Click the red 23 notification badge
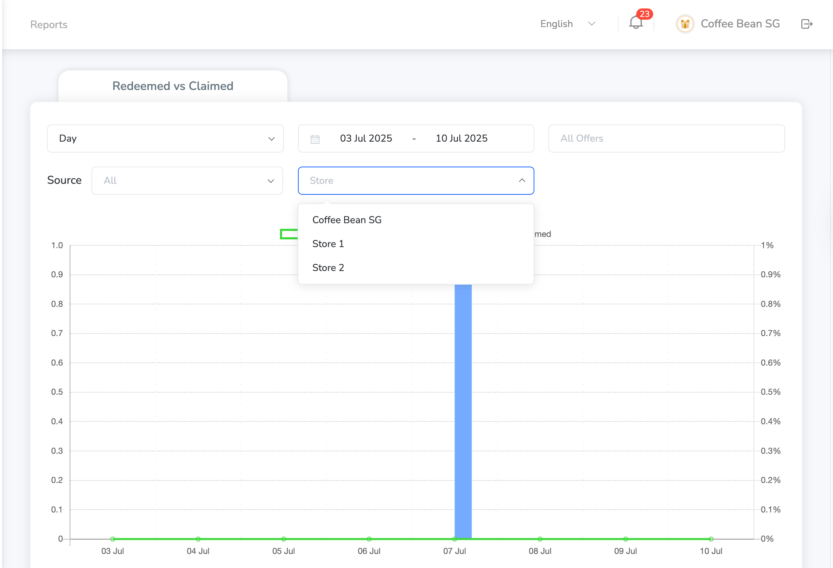This screenshot has height=568, width=833. [x=644, y=14]
